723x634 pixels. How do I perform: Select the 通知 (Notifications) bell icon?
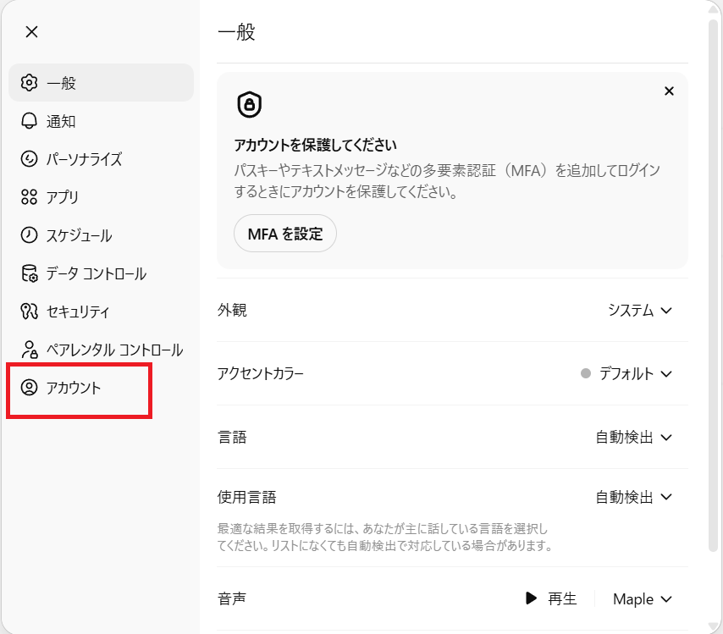coord(29,121)
